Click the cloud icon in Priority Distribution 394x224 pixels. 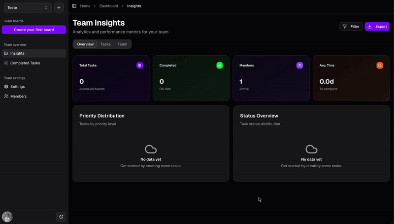[x=151, y=149]
